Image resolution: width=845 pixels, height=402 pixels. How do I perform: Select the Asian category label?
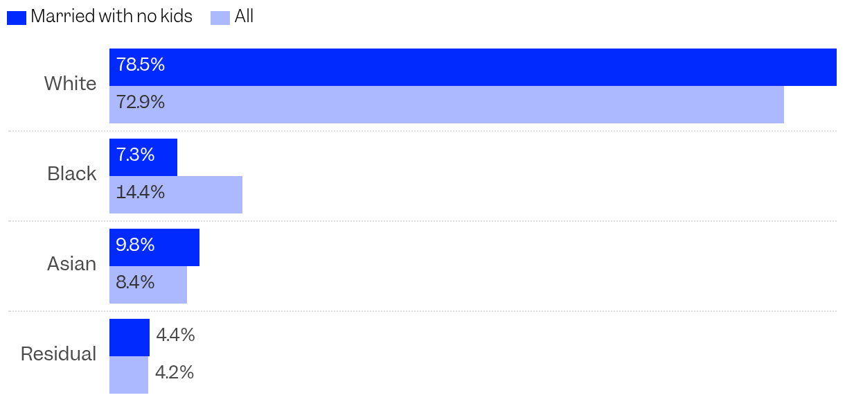(x=72, y=264)
